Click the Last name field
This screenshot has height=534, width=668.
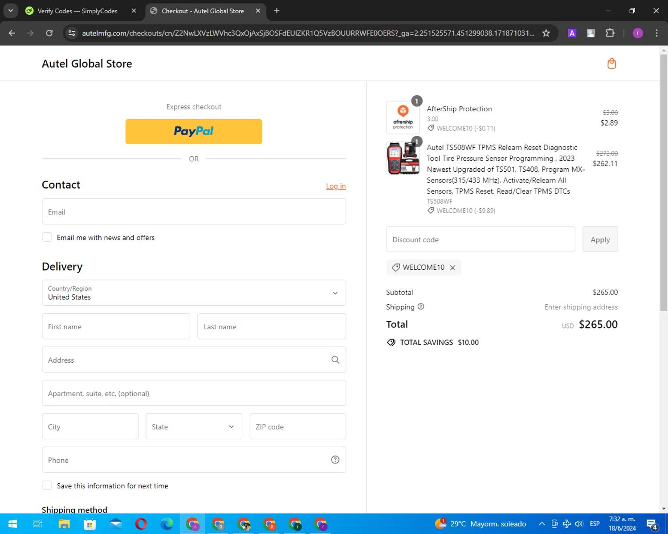tap(272, 326)
